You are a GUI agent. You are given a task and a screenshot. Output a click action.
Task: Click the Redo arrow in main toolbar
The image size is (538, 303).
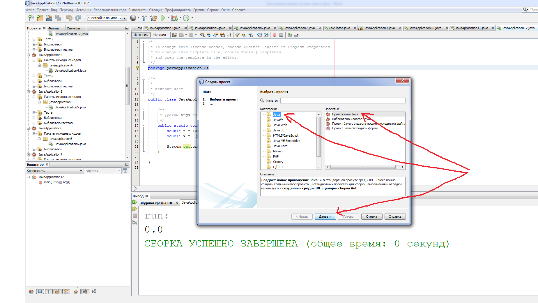(78, 18)
